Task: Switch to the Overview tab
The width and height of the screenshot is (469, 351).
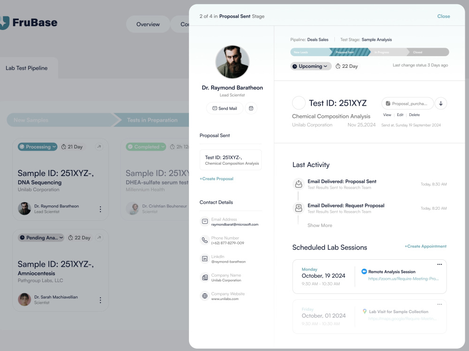Action: (148, 24)
